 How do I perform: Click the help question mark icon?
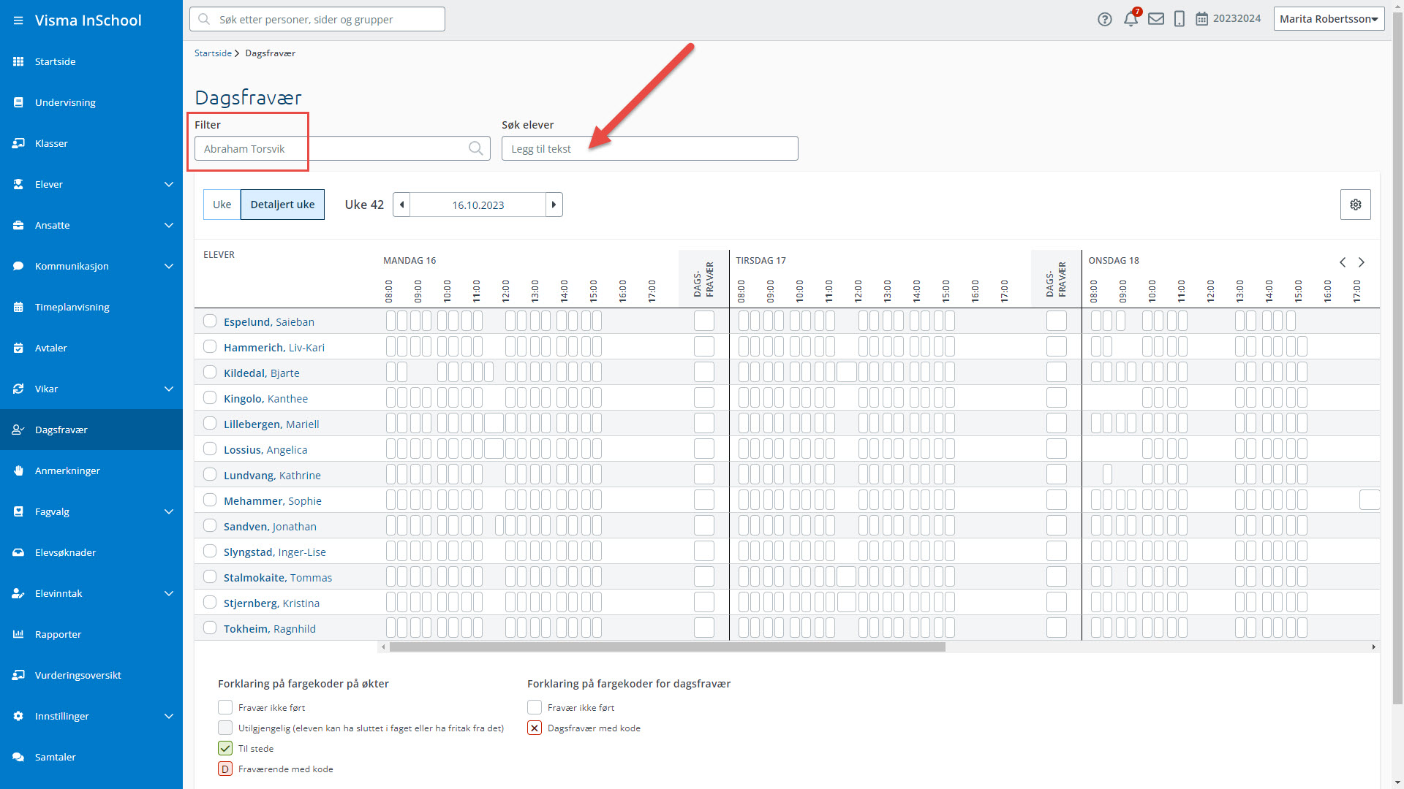tap(1104, 19)
